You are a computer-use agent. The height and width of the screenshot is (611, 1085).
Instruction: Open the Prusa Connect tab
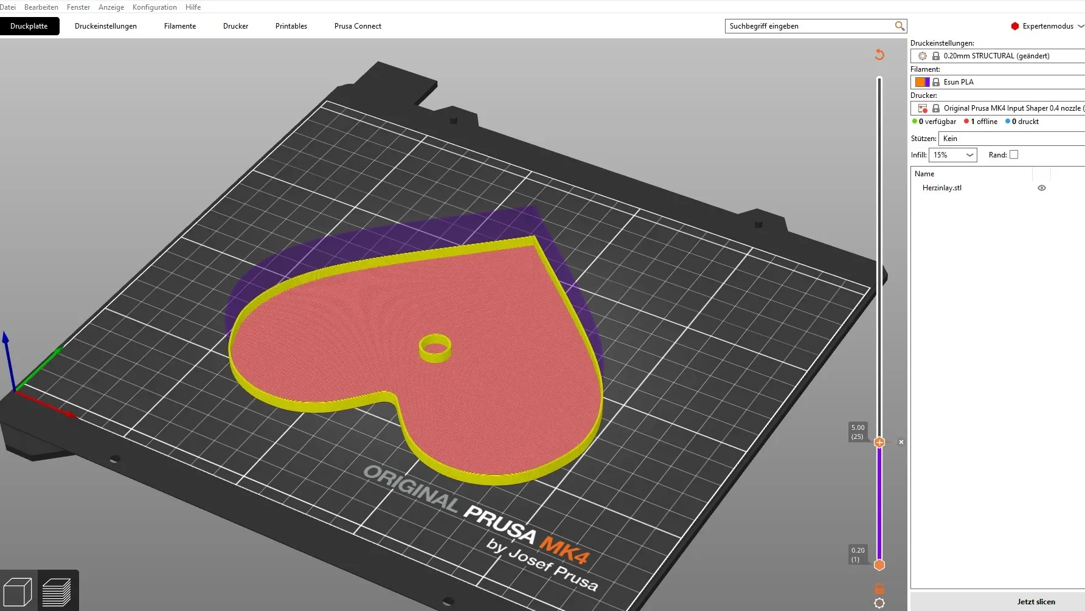358,26
